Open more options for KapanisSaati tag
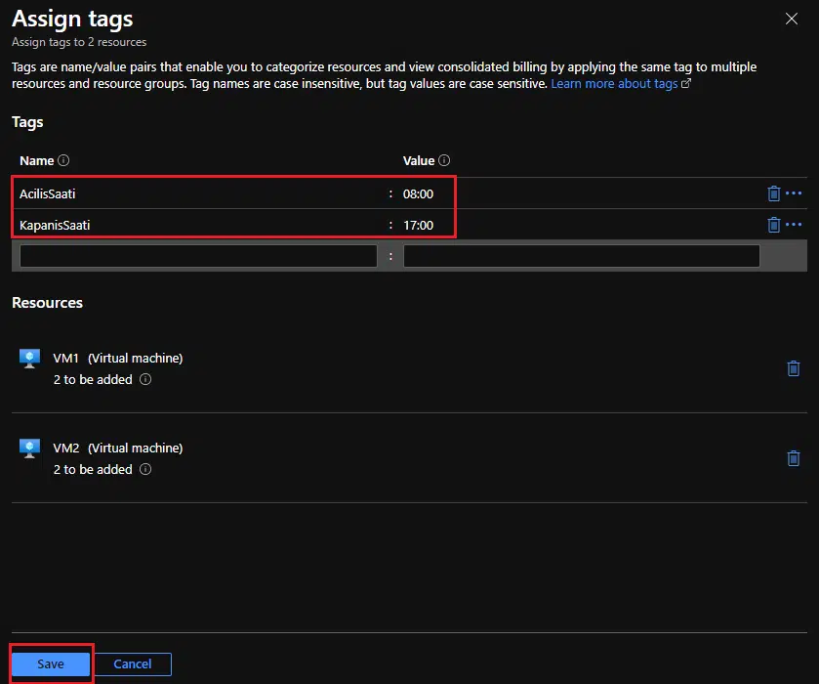The image size is (819, 684). click(x=794, y=225)
